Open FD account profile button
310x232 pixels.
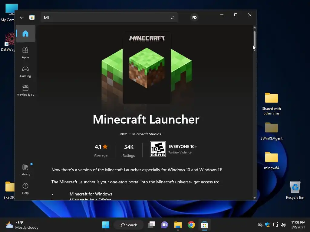click(194, 17)
